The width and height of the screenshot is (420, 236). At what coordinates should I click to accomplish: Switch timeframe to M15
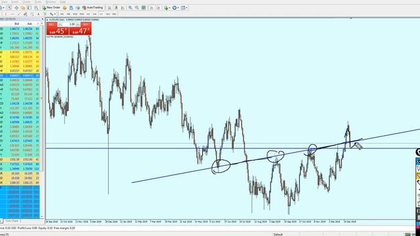click(75, 14)
